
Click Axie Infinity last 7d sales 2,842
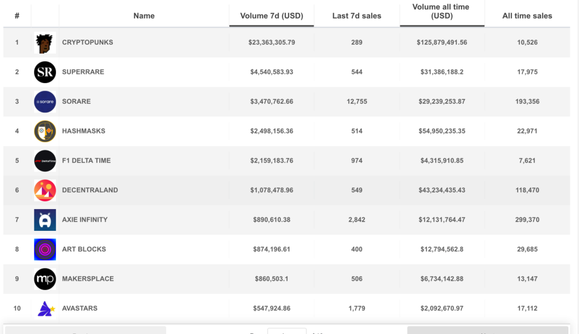(x=357, y=219)
